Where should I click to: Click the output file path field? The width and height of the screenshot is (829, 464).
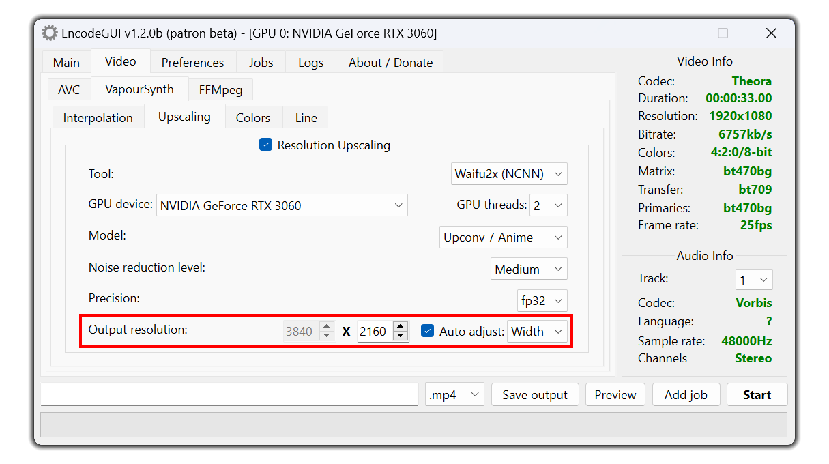[x=229, y=394]
